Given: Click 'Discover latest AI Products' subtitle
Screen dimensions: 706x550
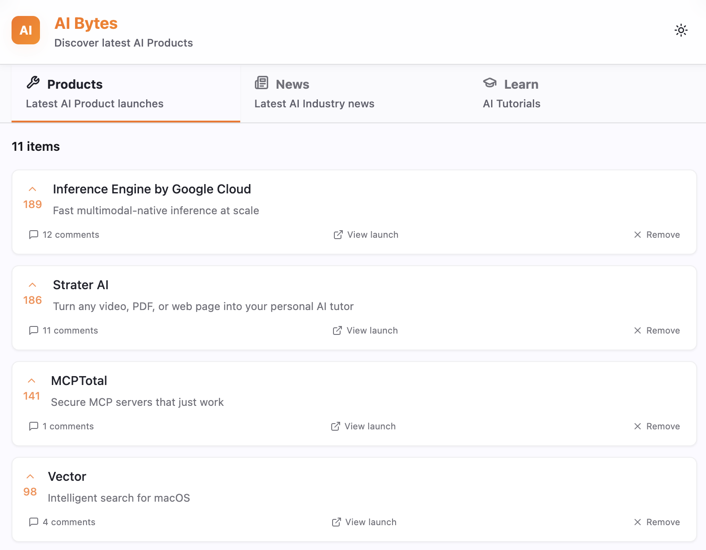Looking at the screenshot, I should pyautogui.click(x=123, y=43).
